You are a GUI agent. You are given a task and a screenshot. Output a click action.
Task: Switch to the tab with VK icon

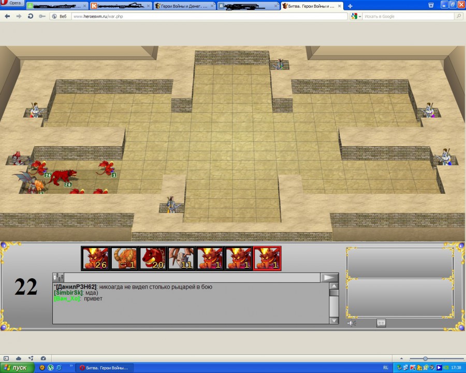248,6
